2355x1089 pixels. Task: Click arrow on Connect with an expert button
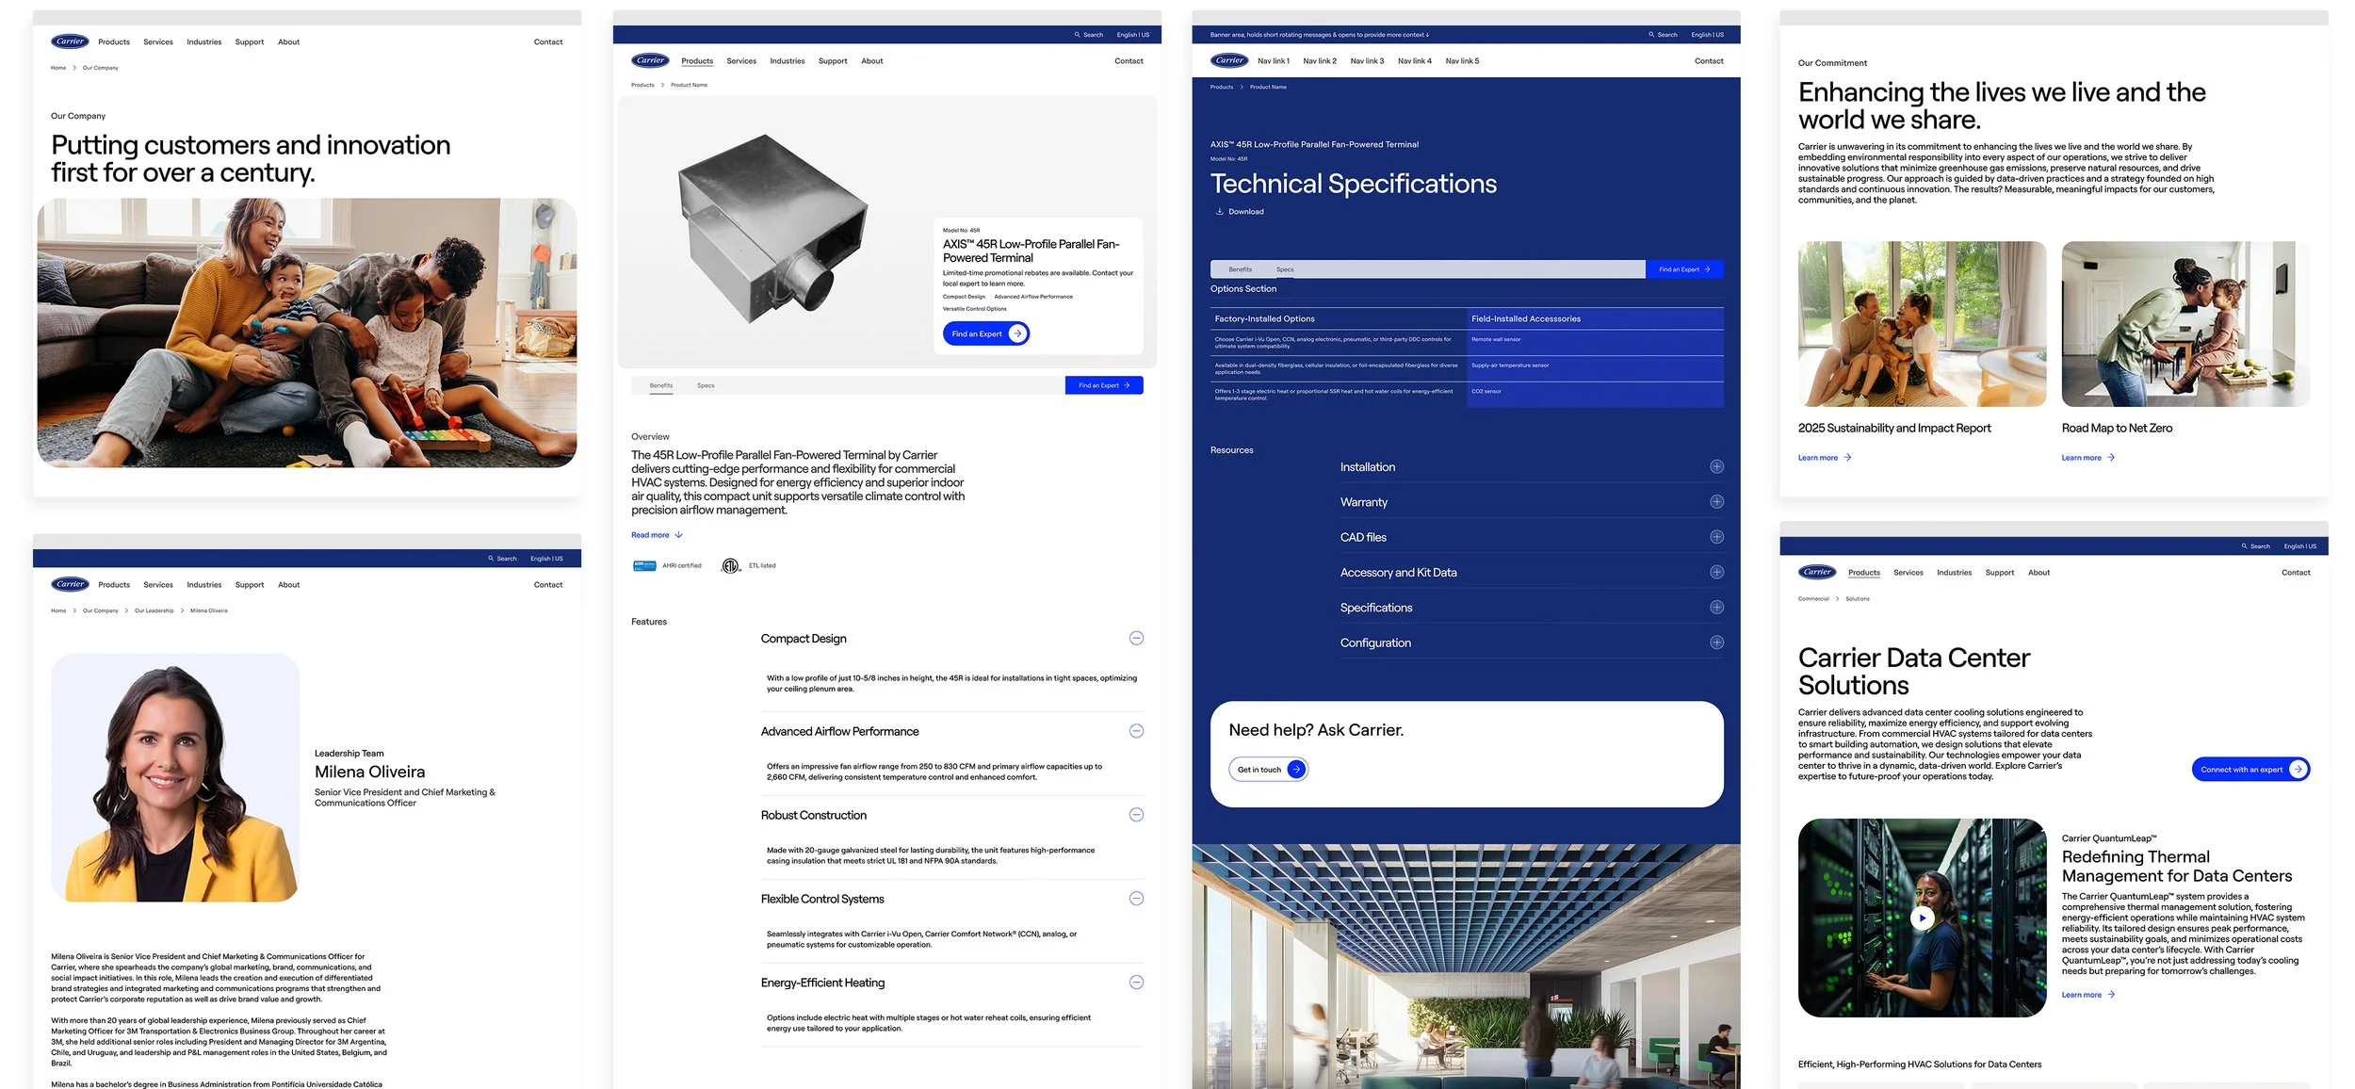2298,770
